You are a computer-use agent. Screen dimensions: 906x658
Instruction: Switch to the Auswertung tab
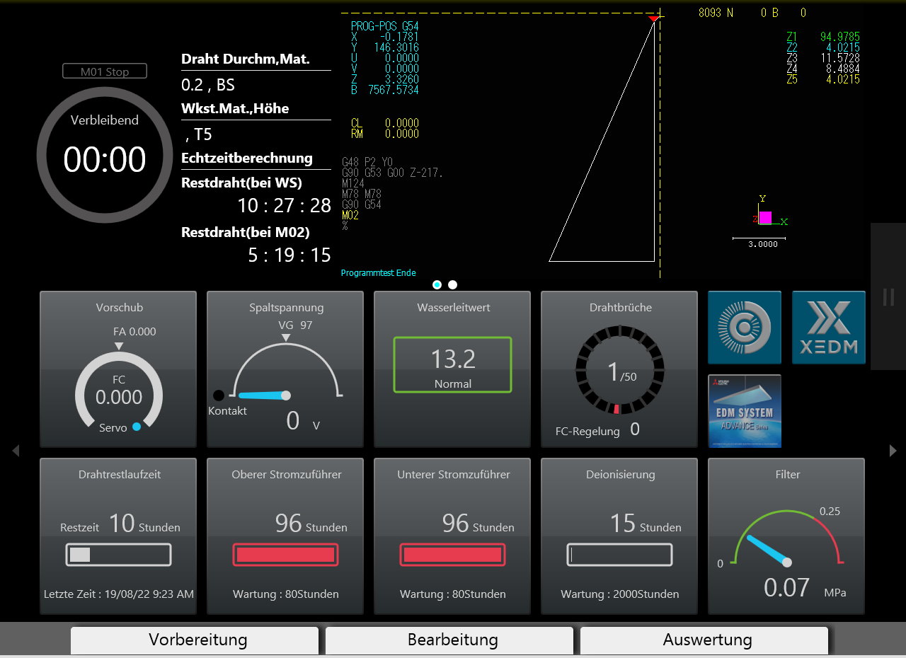[x=704, y=640]
